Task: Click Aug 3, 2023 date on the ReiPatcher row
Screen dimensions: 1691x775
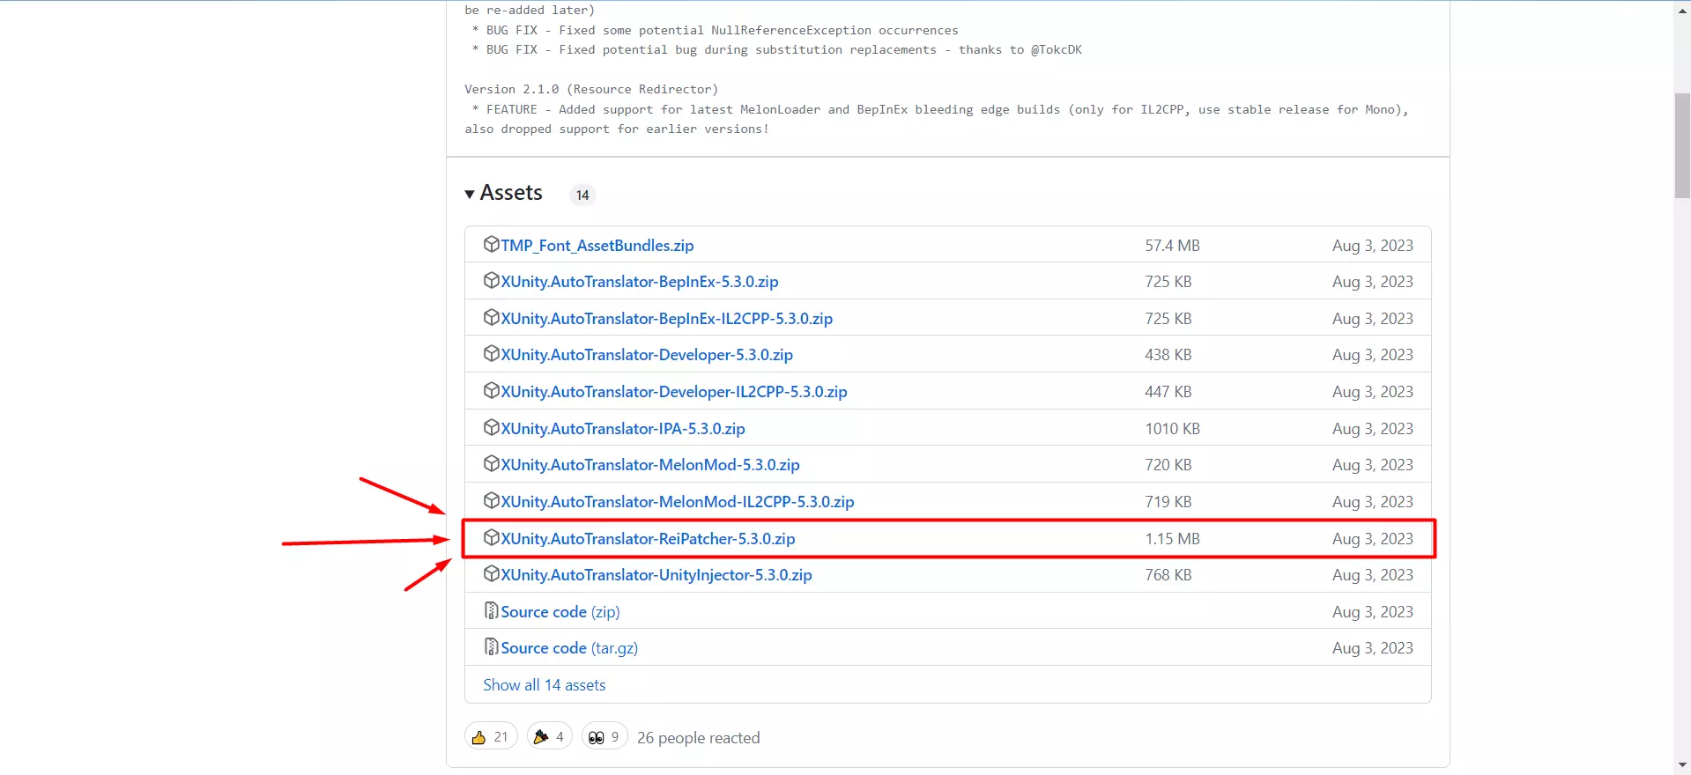Action: 1372,539
